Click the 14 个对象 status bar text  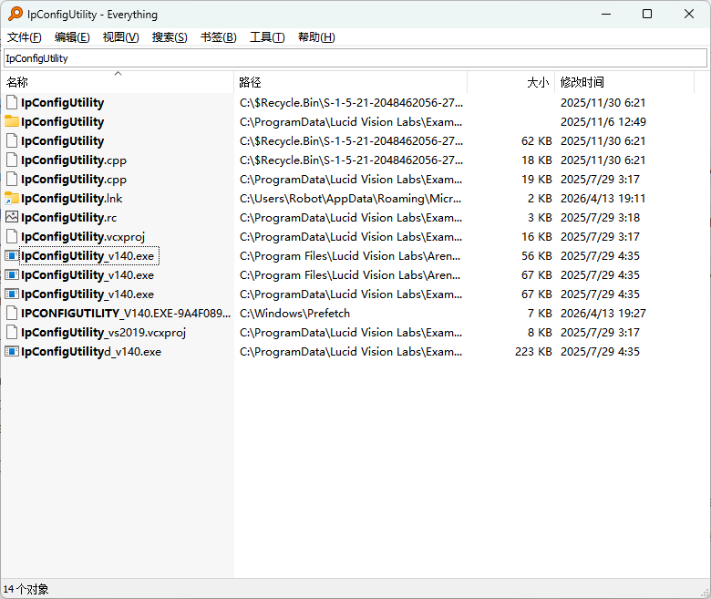pyautogui.click(x=26, y=589)
